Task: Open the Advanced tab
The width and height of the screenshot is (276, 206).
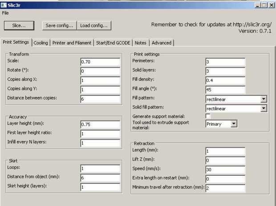Action: (162, 43)
